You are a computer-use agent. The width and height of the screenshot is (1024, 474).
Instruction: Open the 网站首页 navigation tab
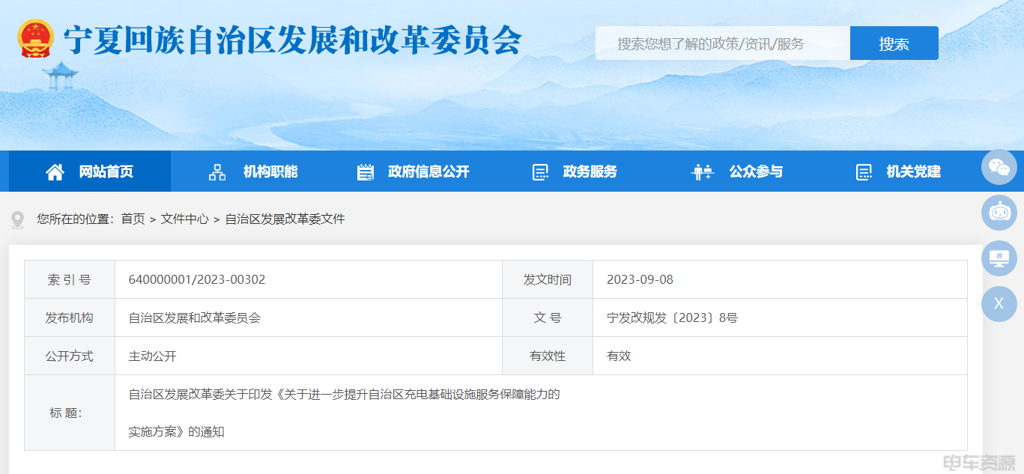(106, 171)
